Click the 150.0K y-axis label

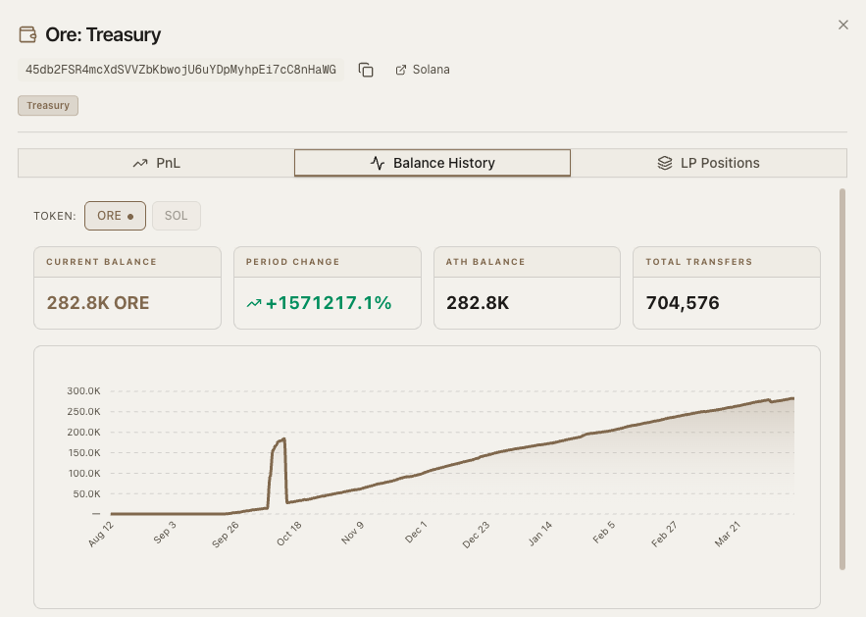click(x=83, y=452)
